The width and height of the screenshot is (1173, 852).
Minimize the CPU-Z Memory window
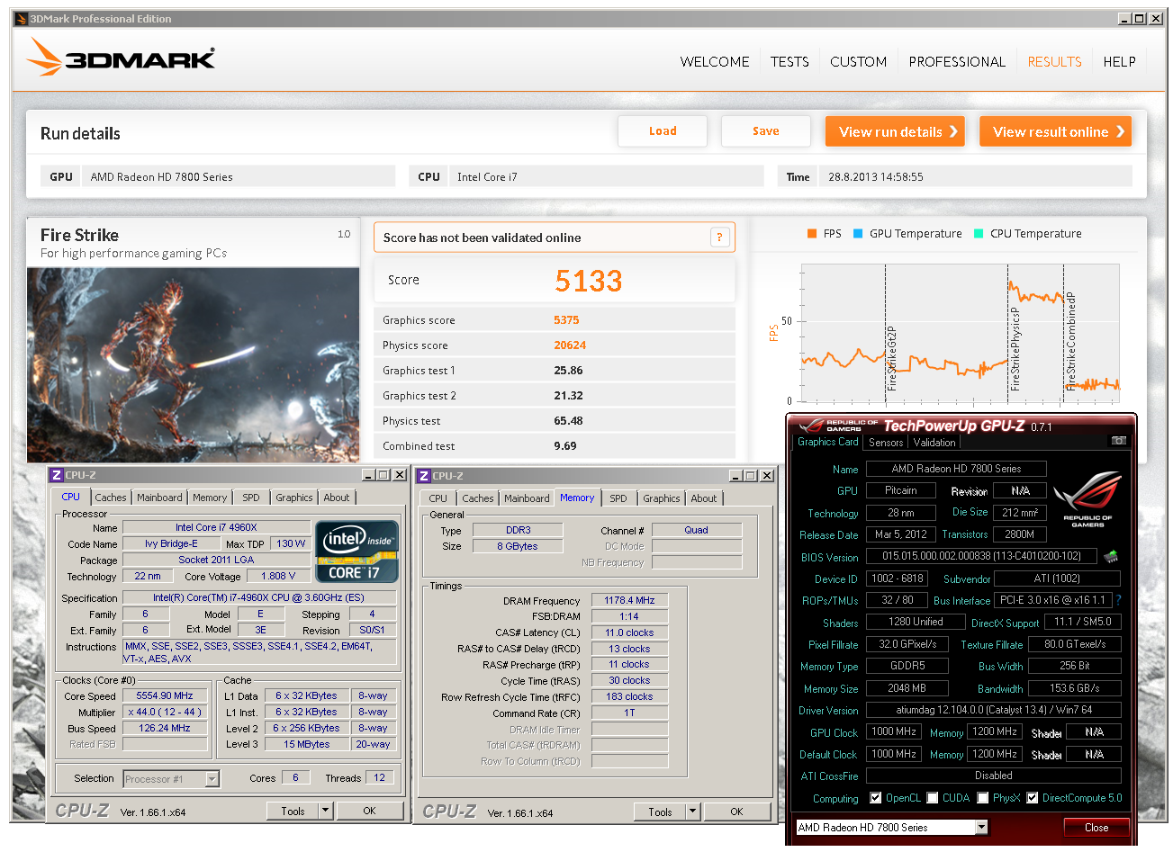click(x=736, y=476)
